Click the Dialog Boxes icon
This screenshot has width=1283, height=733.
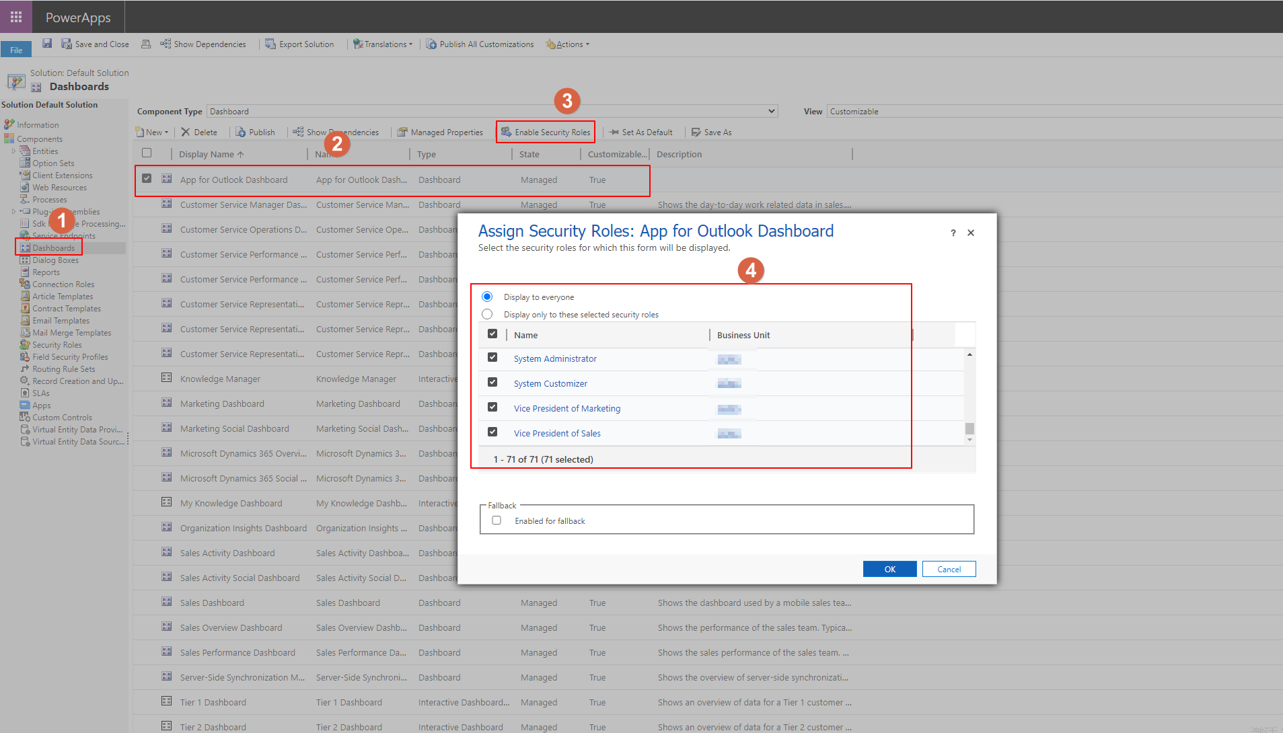point(25,260)
